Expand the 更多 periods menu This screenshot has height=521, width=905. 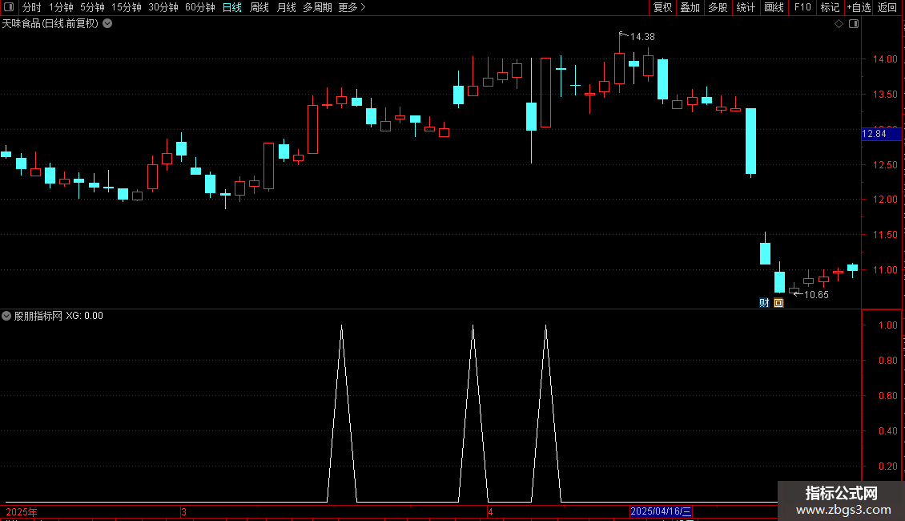pyautogui.click(x=352, y=7)
